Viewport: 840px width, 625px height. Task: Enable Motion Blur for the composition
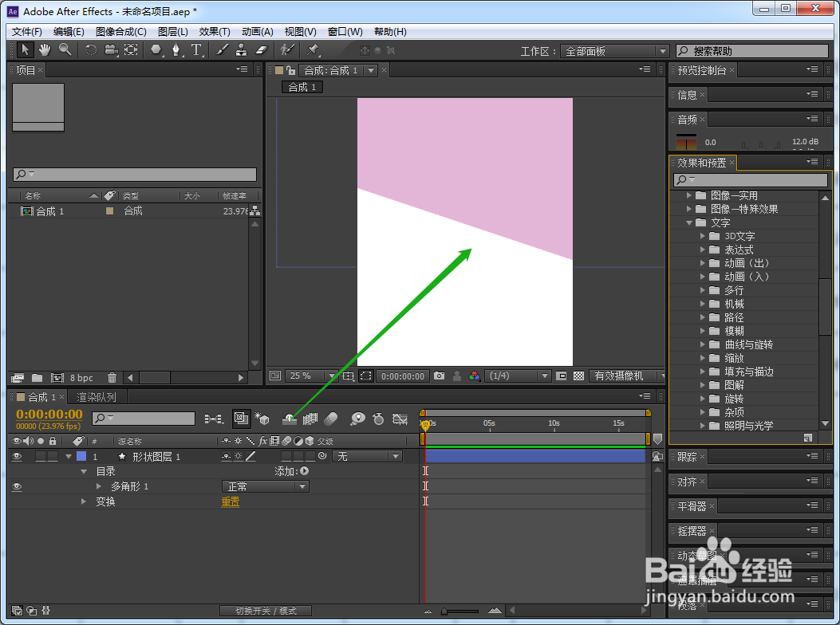(x=331, y=419)
